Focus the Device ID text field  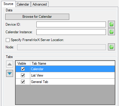coord(71,24)
